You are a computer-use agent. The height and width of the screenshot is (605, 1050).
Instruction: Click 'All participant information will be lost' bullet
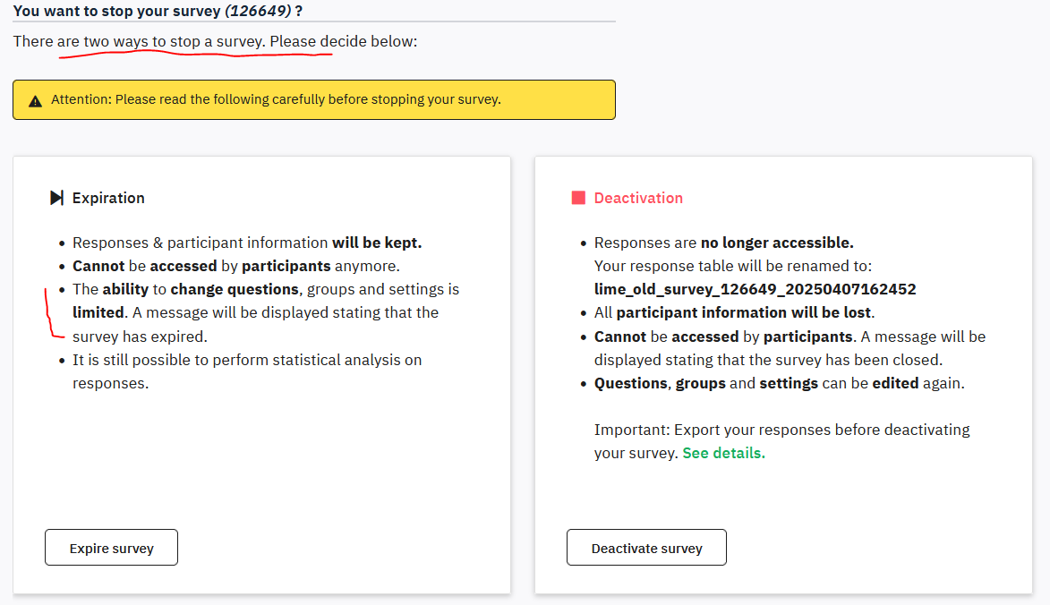pos(734,312)
